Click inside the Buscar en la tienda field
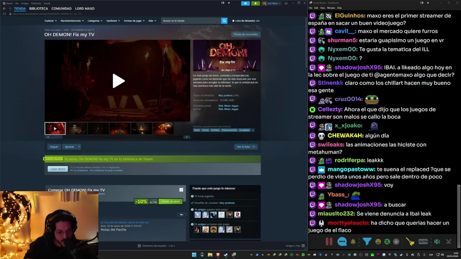 pos(191,21)
